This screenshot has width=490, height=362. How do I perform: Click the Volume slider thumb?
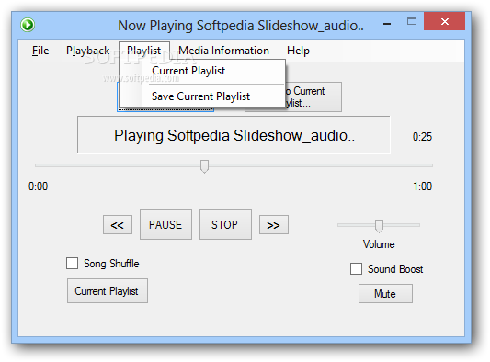pyautogui.click(x=379, y=226)
